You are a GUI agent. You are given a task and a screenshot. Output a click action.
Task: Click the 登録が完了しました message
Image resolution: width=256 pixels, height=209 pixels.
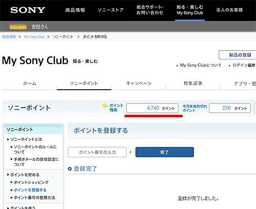[198, 198]
